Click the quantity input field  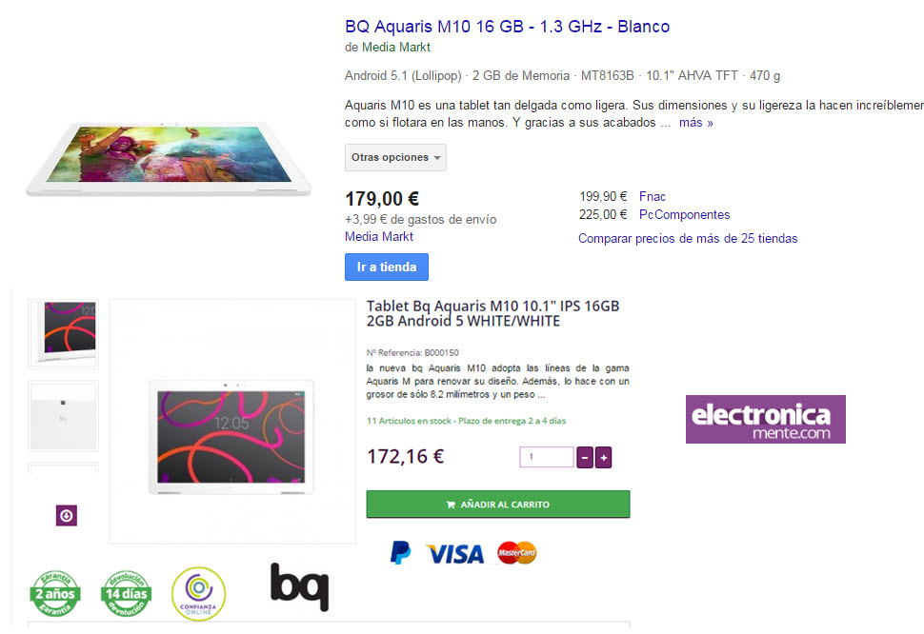[547, 457]
